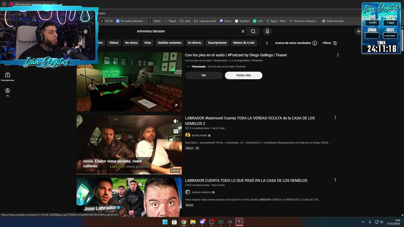Click the 4K badge on the Labrador video
This screenshot has height=227, width=404.
[197, 148]
